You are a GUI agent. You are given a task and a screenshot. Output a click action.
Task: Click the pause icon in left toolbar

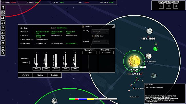[3, 8]
